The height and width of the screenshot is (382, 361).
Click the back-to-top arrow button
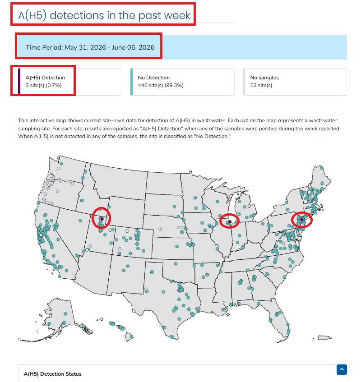(x=342, y=369)
